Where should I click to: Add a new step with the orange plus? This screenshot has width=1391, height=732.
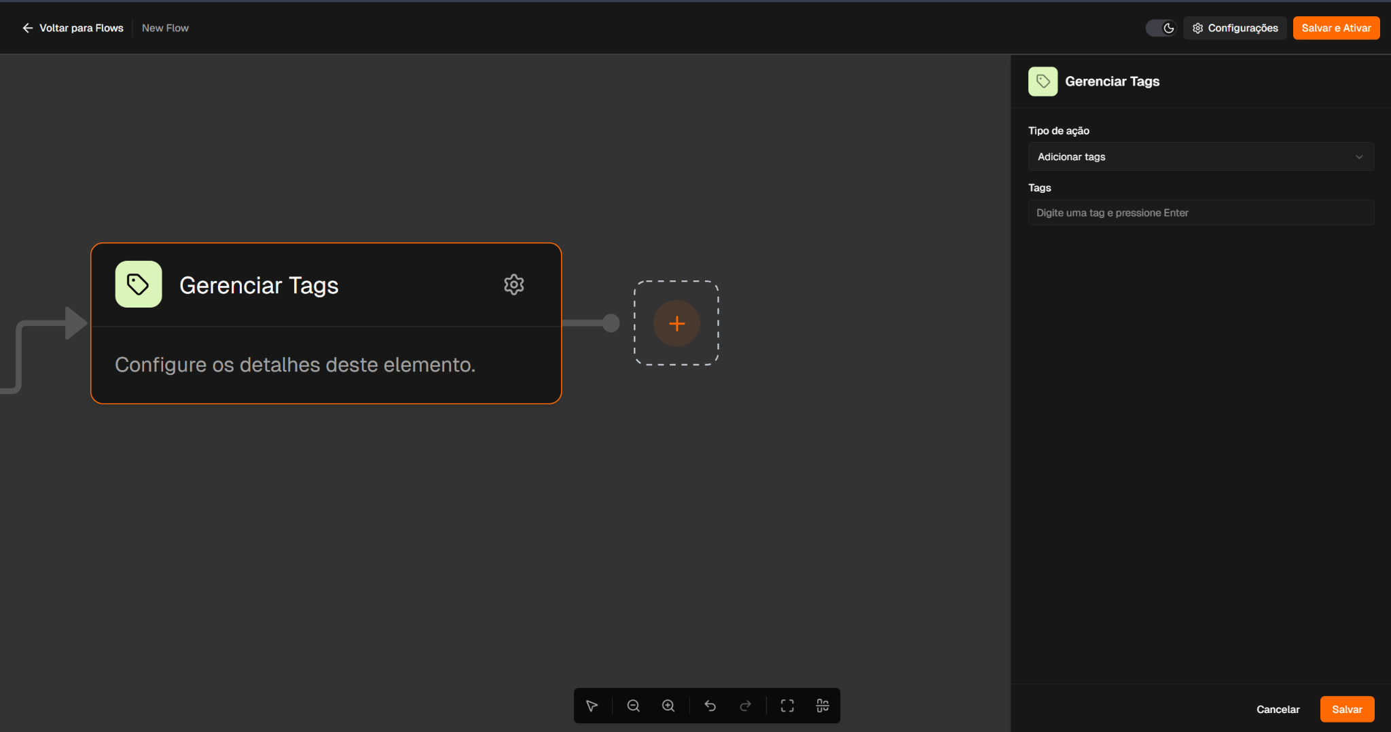pyautogui.click(x=676, y=323)
